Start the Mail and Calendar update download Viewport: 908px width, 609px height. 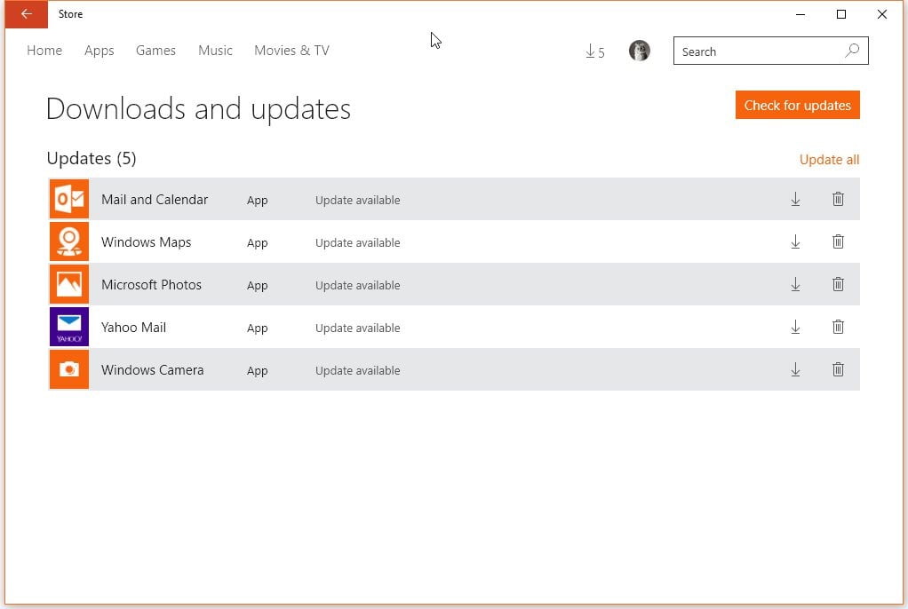(795, 199)
